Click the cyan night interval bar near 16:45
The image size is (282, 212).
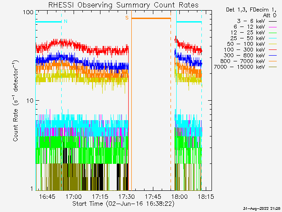point(48,22)
